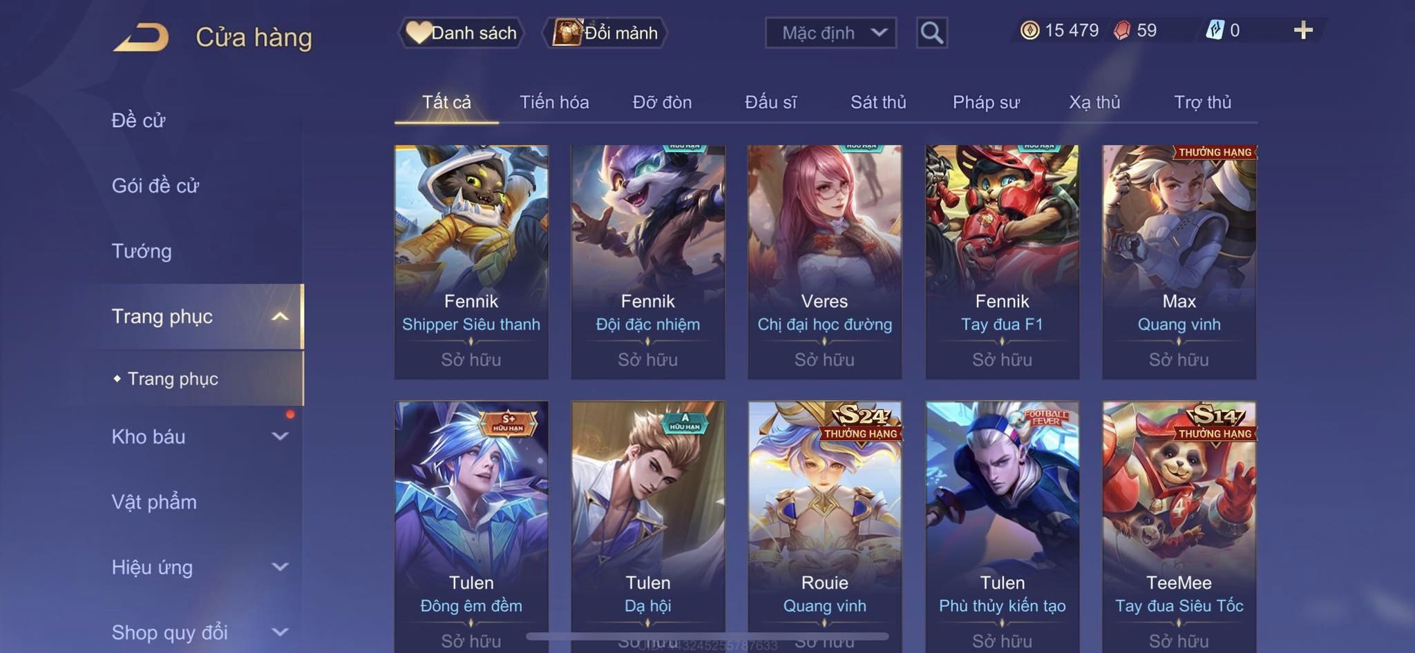The height and width of the screenshot is (653, 1415).
Task: Tap the red gem currency icon
Action: tap(1122, 30)
